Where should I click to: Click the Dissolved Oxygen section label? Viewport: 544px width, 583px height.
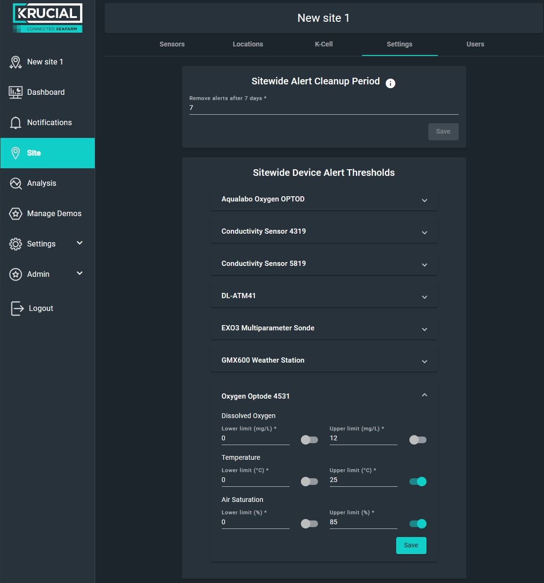click(x=248, y=416)
